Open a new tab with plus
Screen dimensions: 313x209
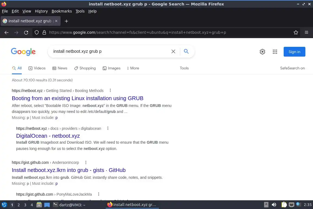(67, 21)
